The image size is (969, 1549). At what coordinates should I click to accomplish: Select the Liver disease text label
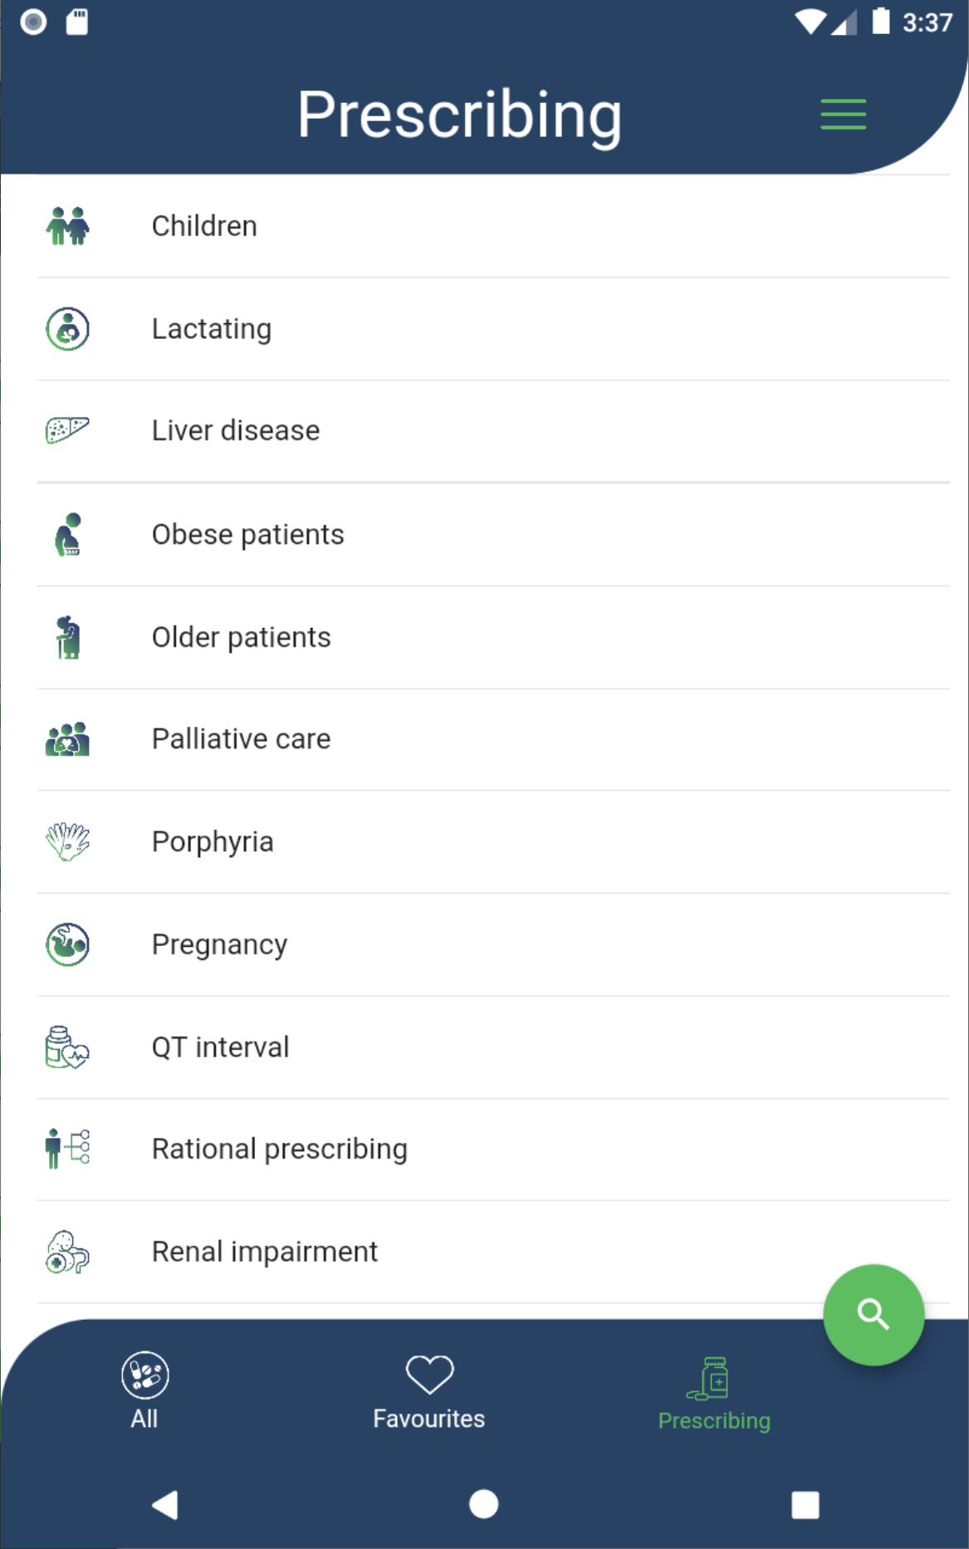[x=236, y=430]
